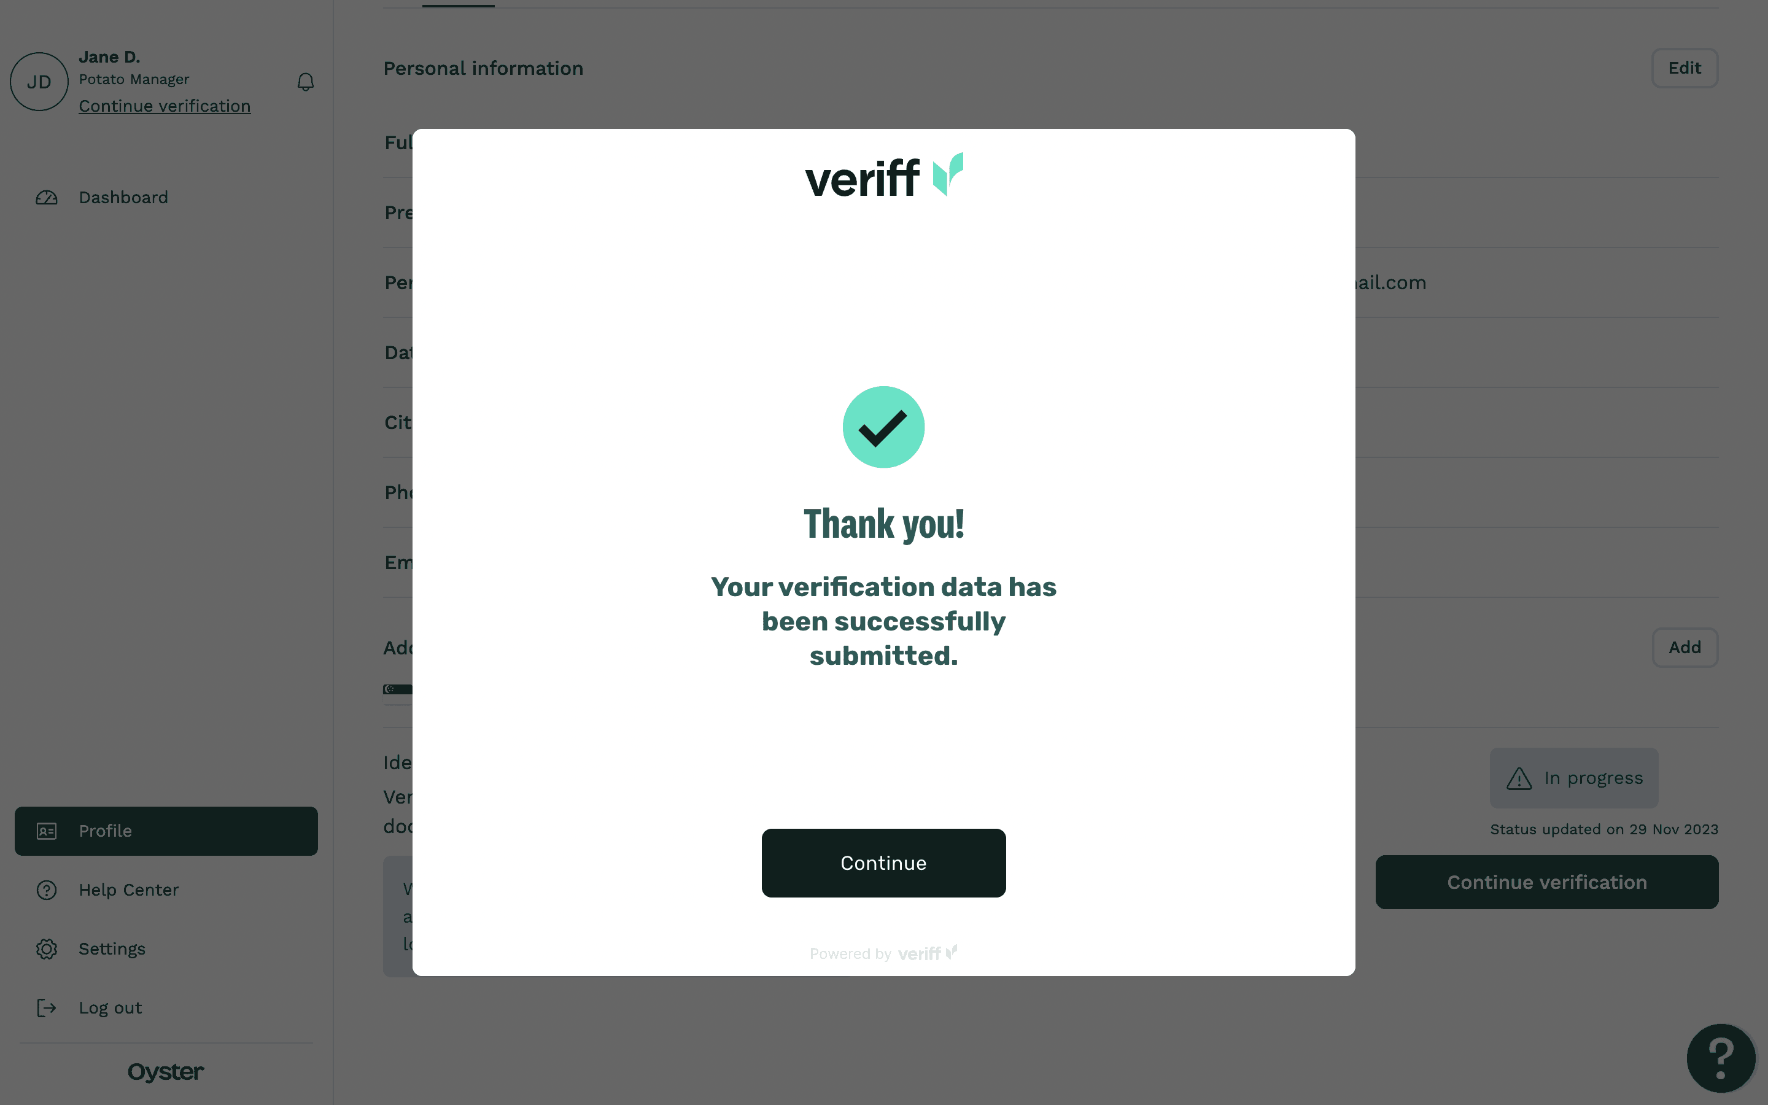
Task: Click the Help Center question icon
Action: [47, 890]
